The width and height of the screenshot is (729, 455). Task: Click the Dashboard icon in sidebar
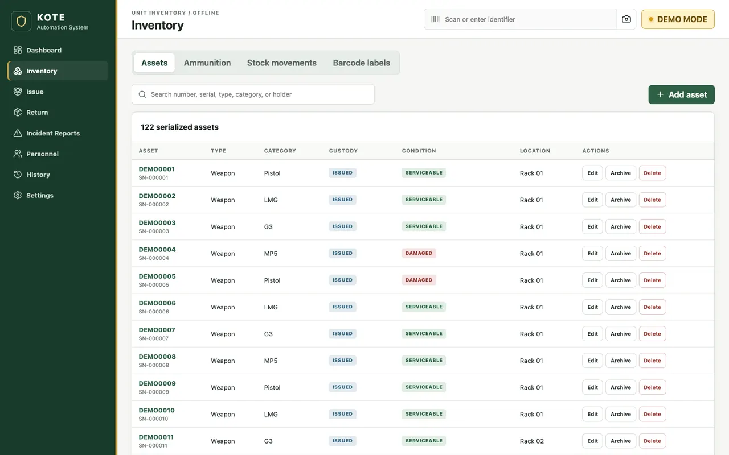18,50
